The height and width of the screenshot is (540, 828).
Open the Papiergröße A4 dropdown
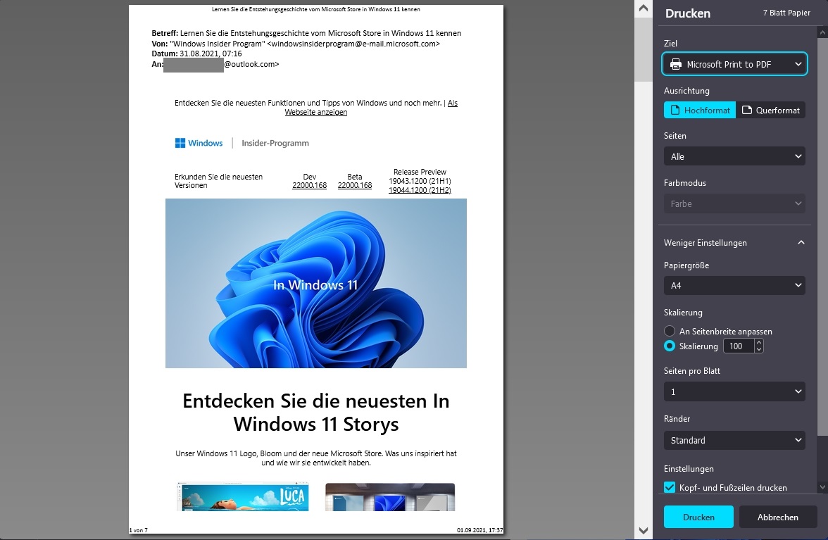pos(734,286)
